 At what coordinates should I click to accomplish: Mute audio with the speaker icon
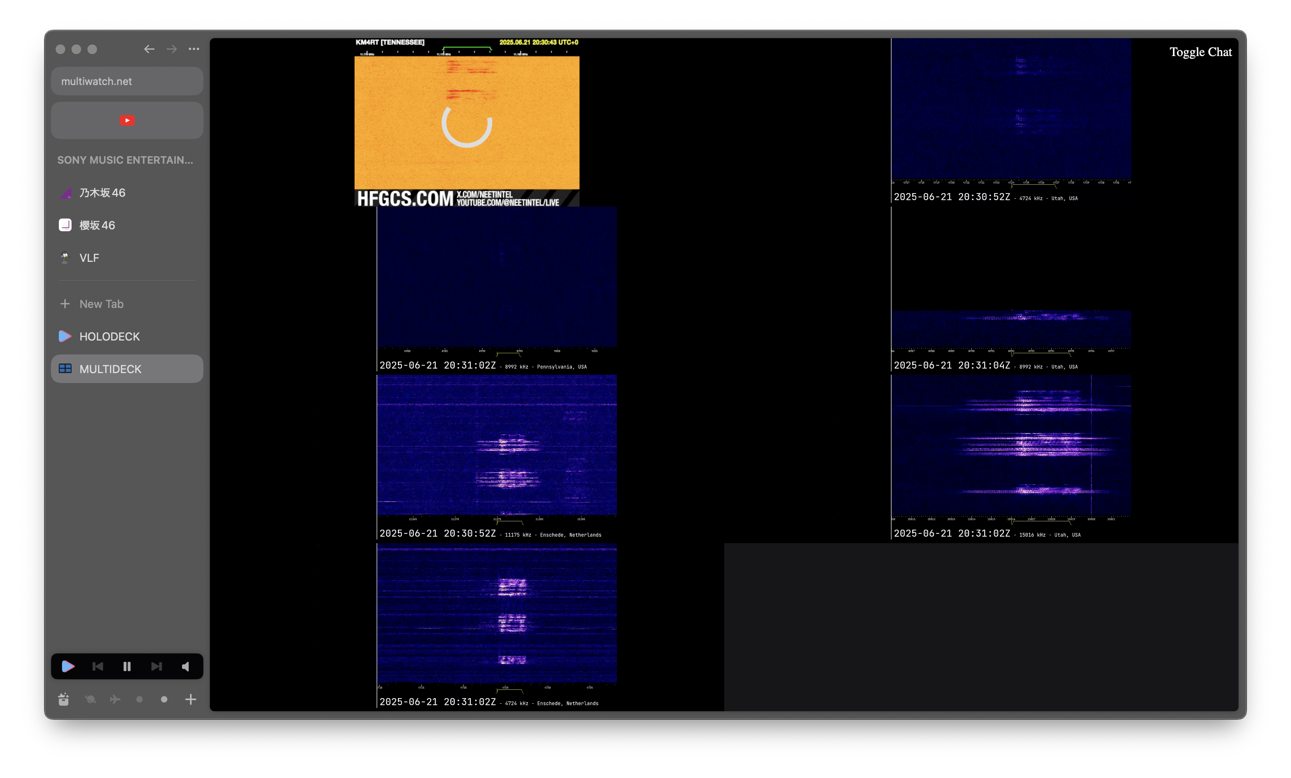pos(186,666)
